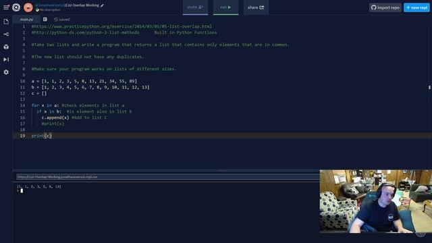Click the python-ds.com URL comment on line 2

tap(86, 32)
